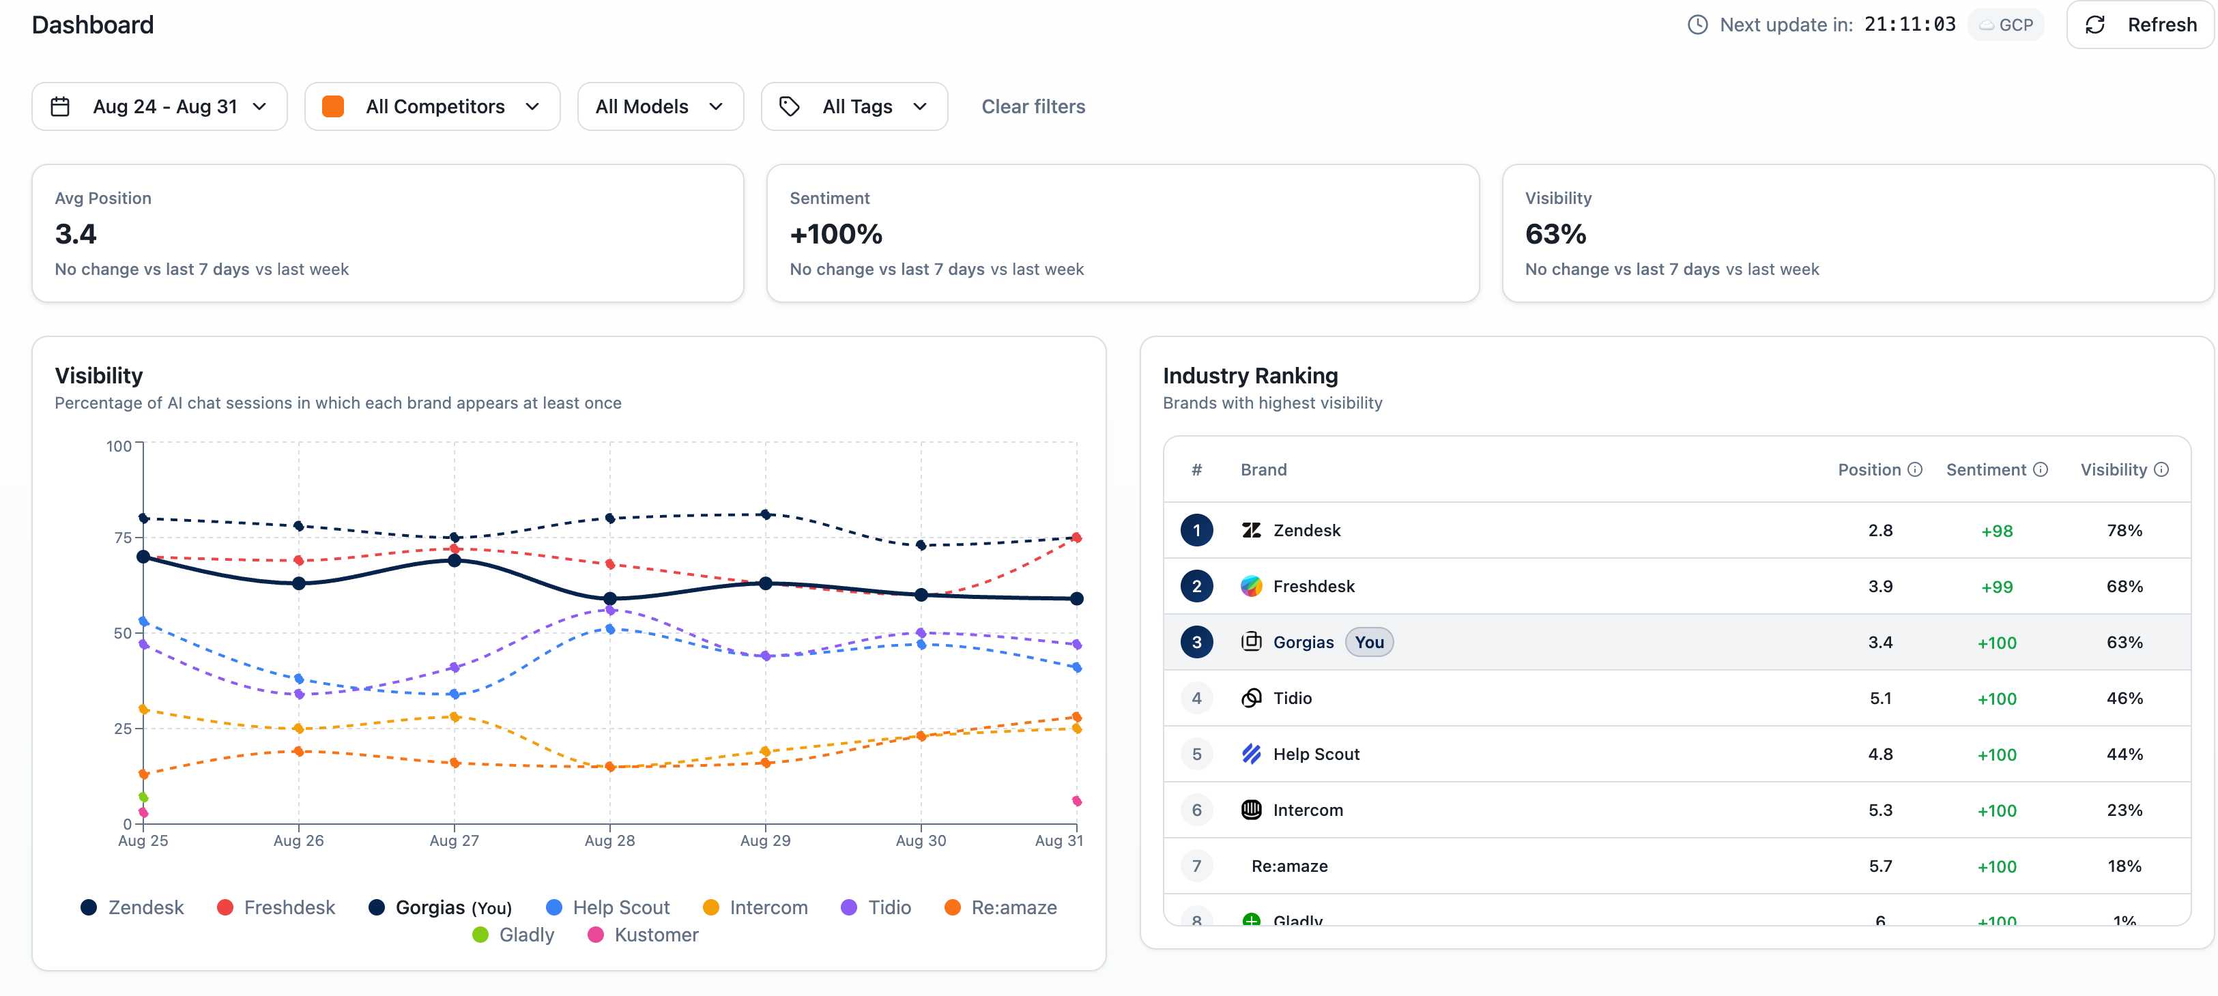The width and height of the screenshot is (2218, 996).
Task: Open the Visibility 63% summary card
Action: tap(1858, 233)
